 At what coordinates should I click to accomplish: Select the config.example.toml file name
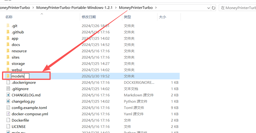point(29,108)
